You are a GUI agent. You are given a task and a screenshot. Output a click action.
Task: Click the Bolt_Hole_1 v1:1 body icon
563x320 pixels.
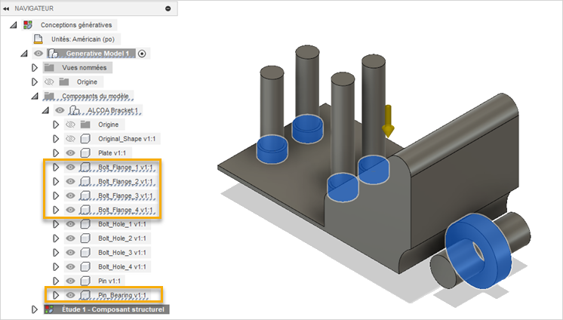click(x=85, y=224)
